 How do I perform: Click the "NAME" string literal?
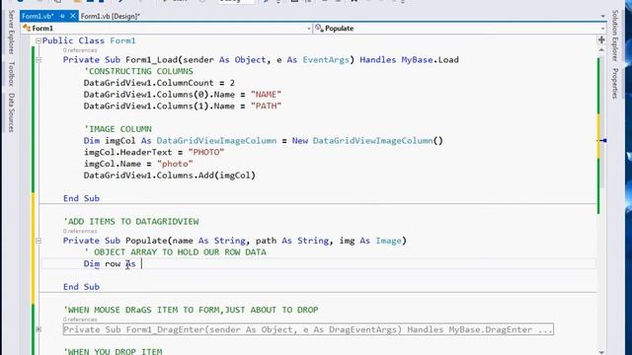point(266,95)
